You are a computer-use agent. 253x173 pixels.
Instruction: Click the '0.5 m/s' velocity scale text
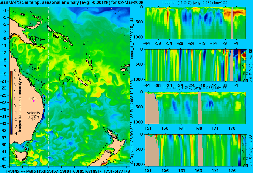[33, 117]
